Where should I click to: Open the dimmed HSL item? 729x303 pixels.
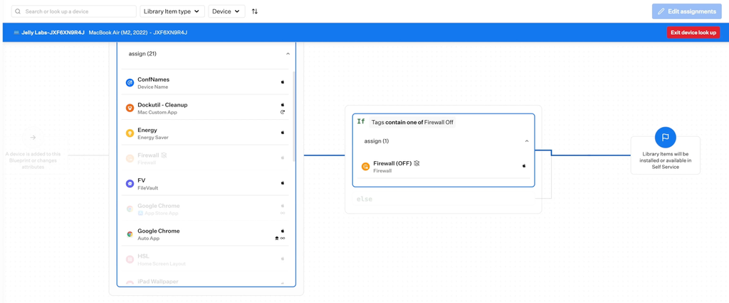[x=206, y=260]
